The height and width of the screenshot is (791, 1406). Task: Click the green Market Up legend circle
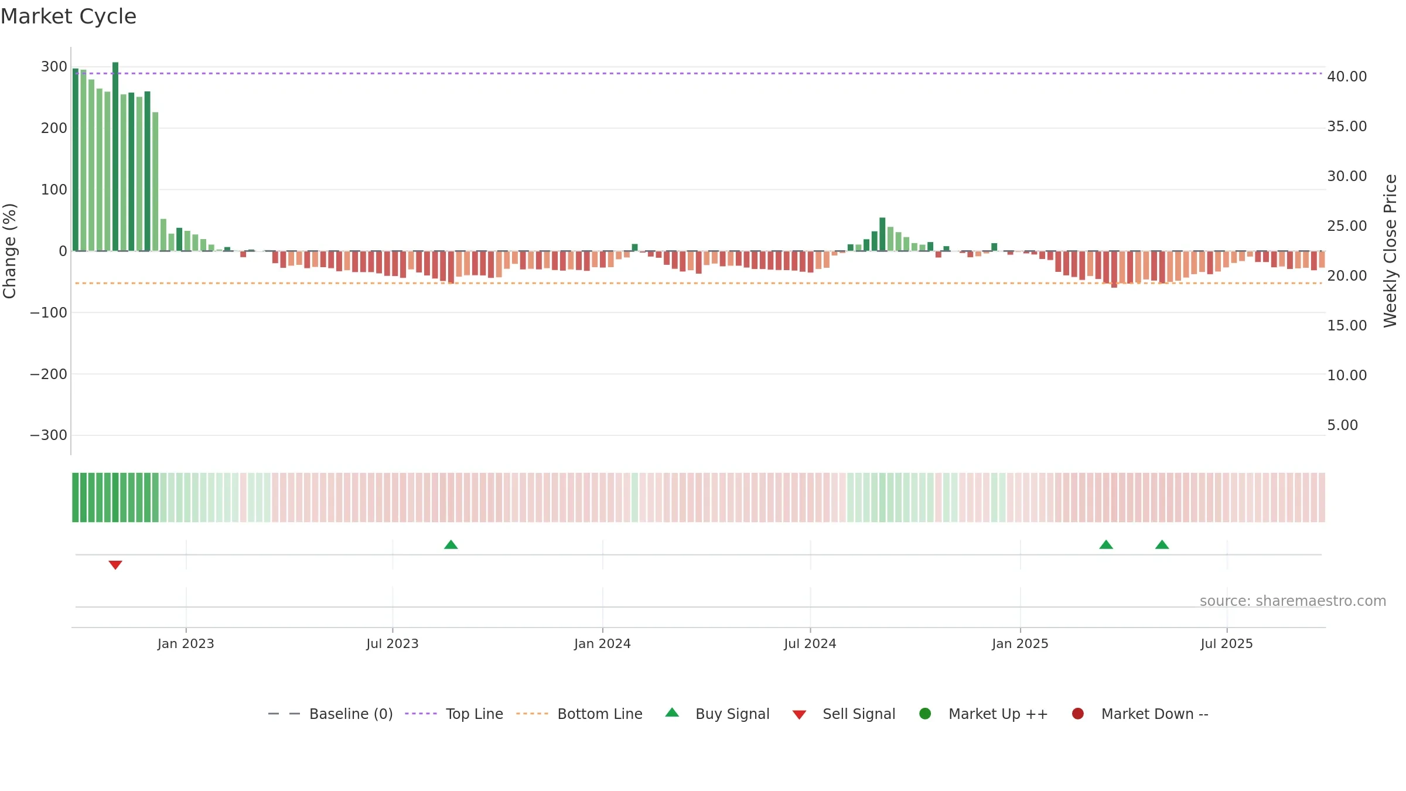pyautogui.click(x=925, y=713)
